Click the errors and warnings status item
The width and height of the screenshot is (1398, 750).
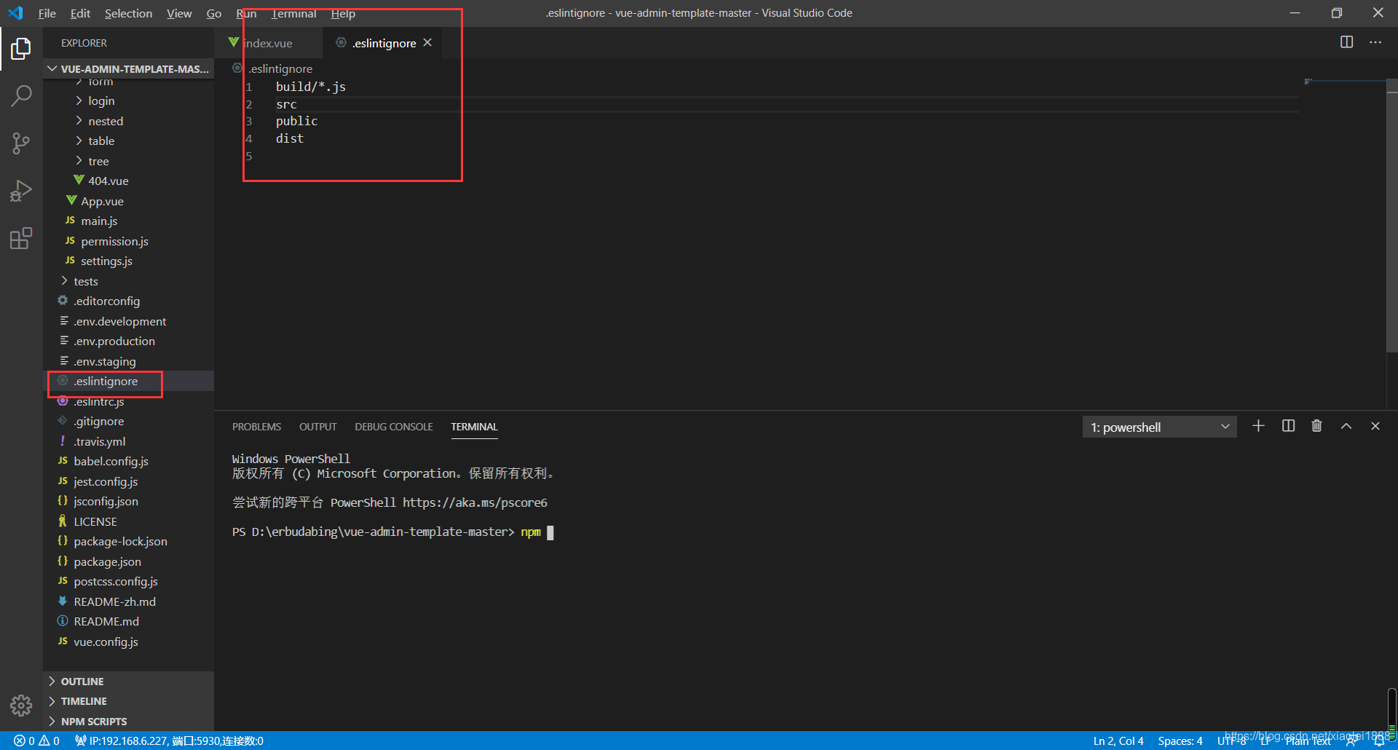click(36, 741)
